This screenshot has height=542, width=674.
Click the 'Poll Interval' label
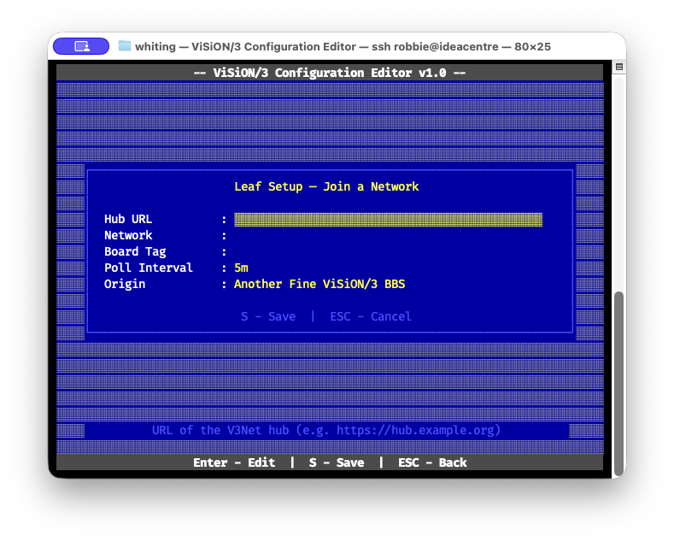(x=149, y=268)
